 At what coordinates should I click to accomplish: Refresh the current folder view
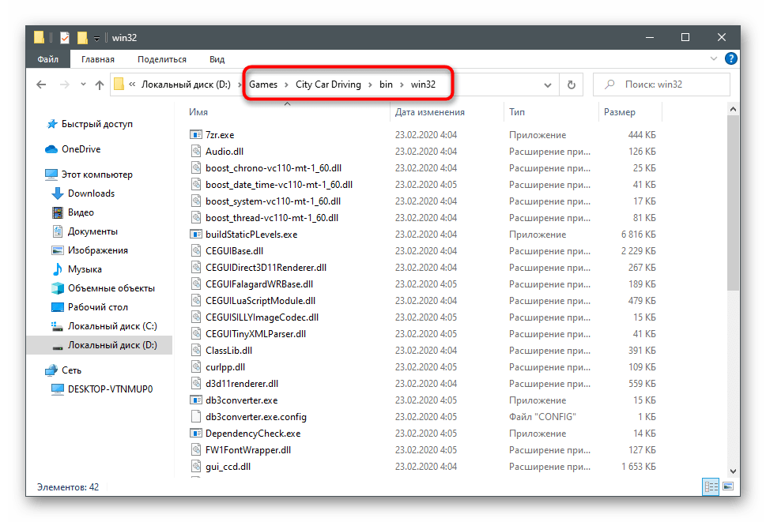click(570, 85)
